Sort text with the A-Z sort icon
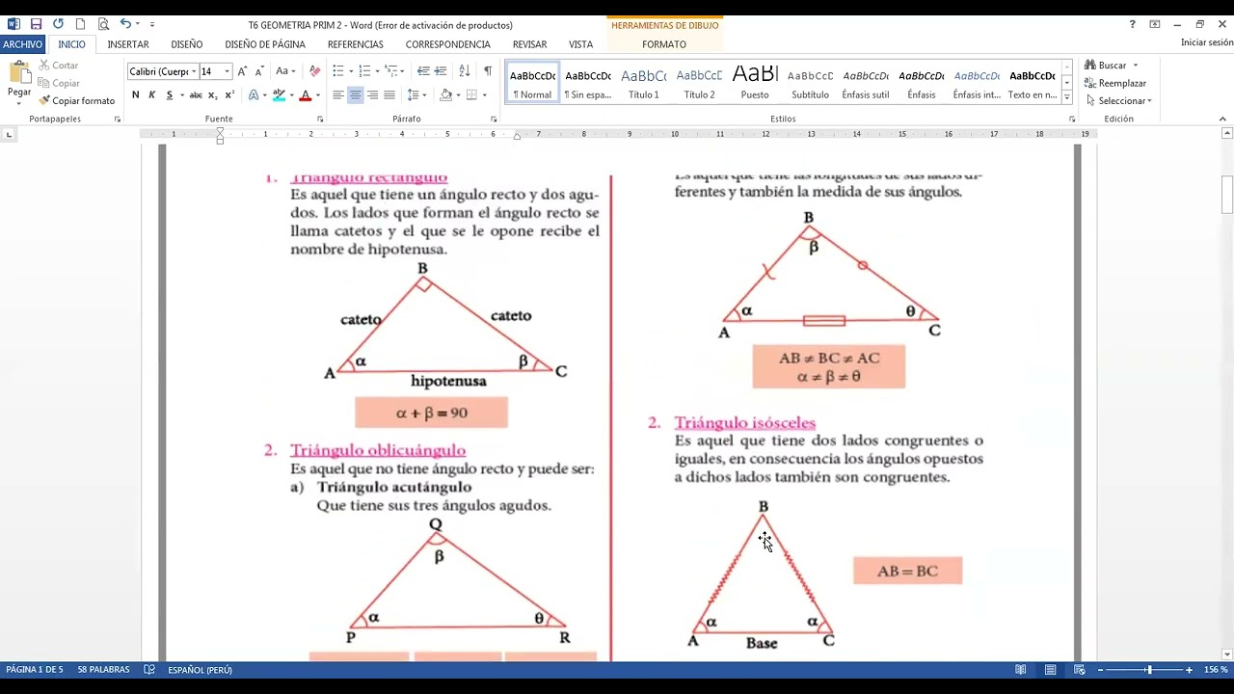The width and height of the screenshot is (1234, 694). [x=464, y=71]
